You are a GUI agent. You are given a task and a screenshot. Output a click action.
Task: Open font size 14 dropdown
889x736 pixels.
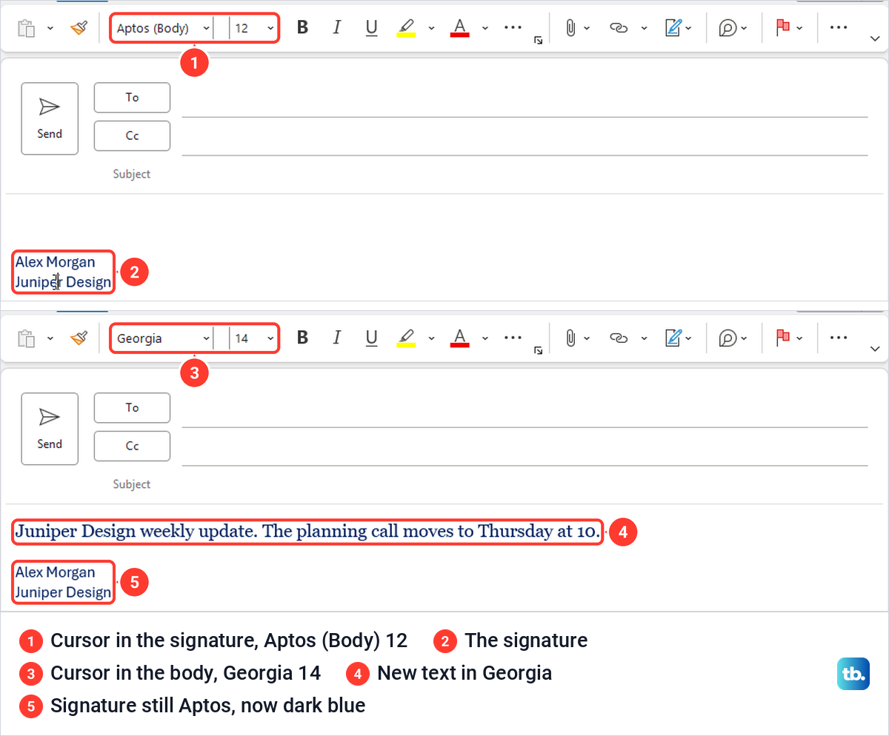click(x=270, y=339)
